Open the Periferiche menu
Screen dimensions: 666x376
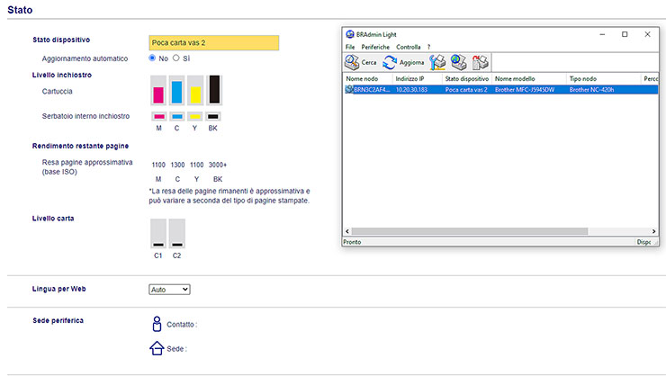375,47
